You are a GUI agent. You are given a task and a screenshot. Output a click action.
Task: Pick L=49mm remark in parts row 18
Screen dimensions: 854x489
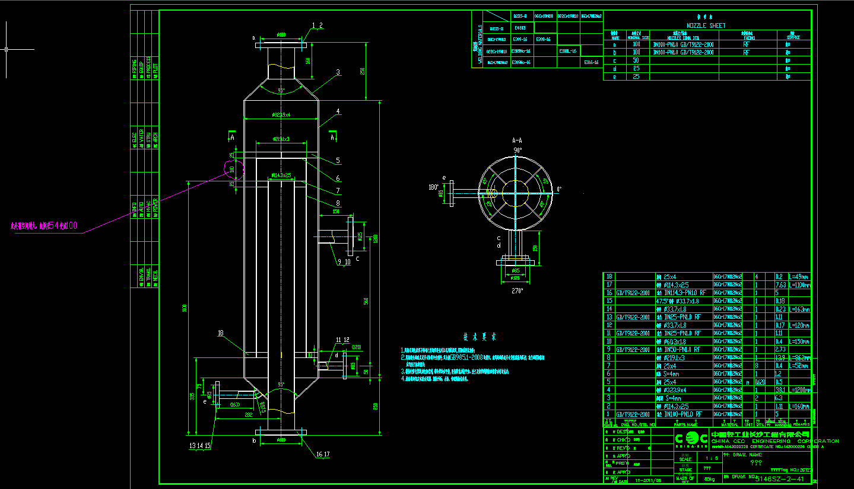click(799, 277)
